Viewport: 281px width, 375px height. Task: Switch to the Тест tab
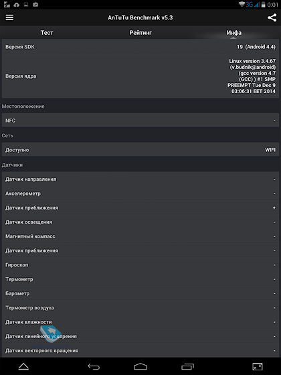coord(47,33)
